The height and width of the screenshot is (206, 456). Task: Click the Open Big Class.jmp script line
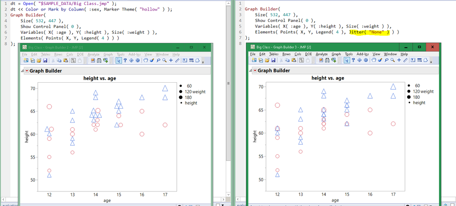pos(64,4)
